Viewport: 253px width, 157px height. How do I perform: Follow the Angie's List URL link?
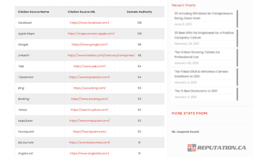89,153
